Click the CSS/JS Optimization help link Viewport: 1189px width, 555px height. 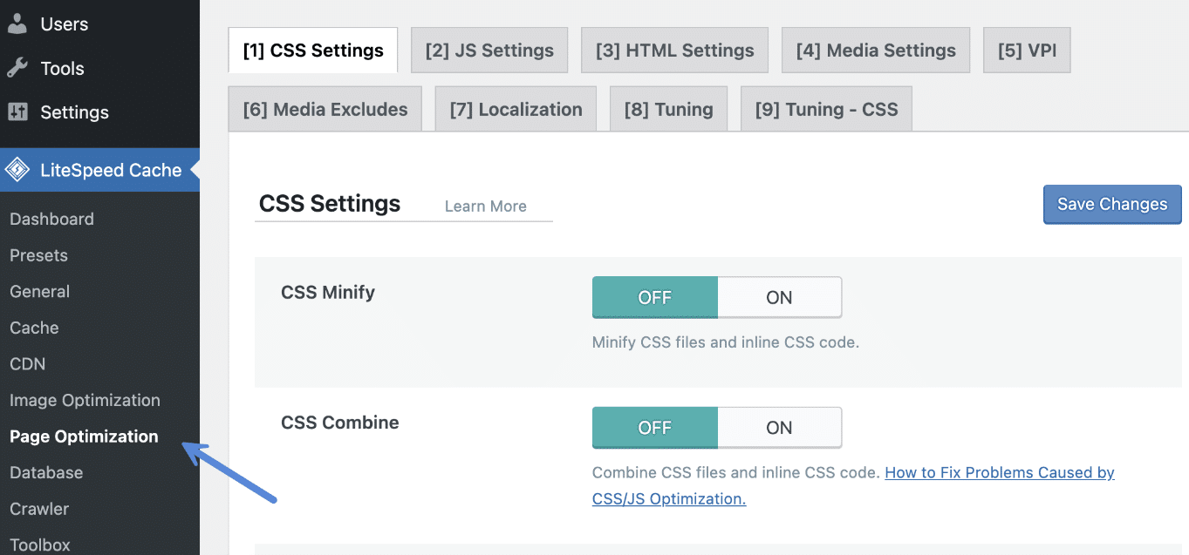[x=999, y=472]
